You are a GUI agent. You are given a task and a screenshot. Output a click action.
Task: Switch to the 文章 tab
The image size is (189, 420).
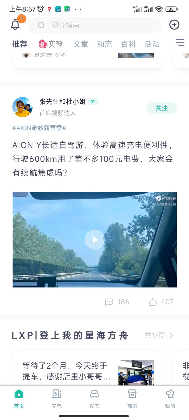(x=81, y=44)
